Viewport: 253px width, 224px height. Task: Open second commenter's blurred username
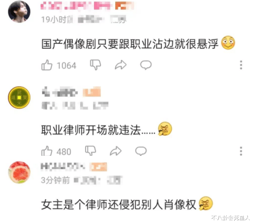[60, 92]
